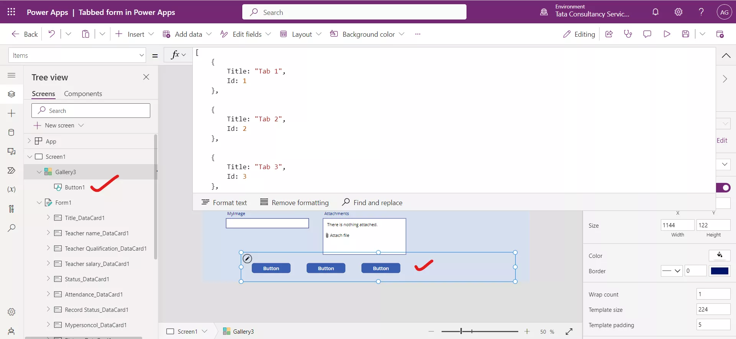This screenshot has width=736, height=339.
Task: Expand the App tree node
Action: point(29,141)
